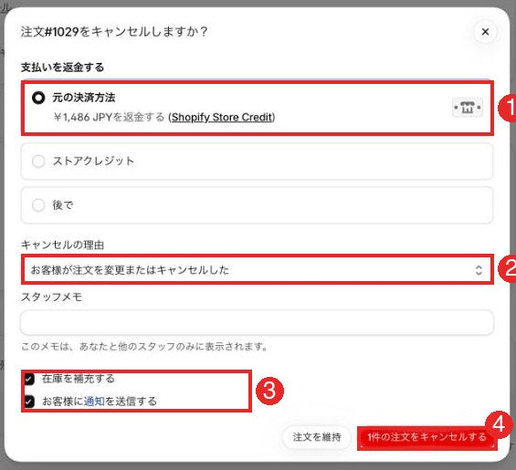Click the store credit payment icon

point(468,107)
